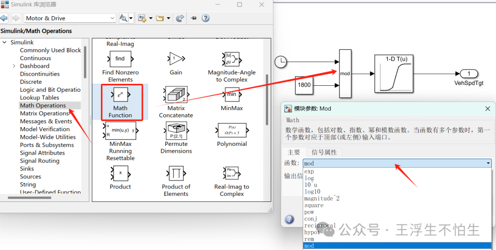Click the Matrix Concatenate block icon

176,94
